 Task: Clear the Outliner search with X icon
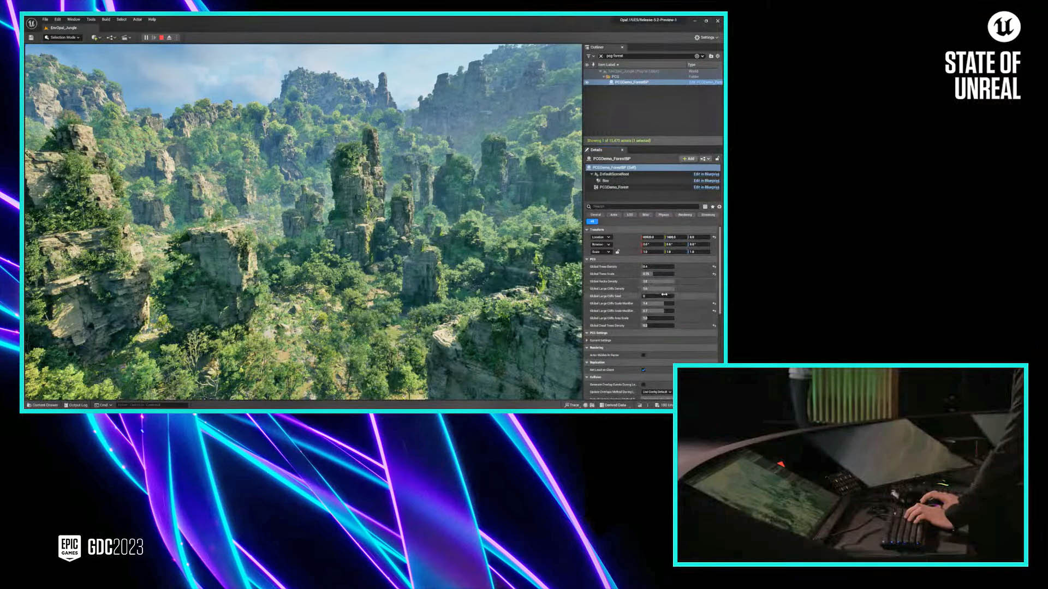pyautogui.click(x=601, y=56)
